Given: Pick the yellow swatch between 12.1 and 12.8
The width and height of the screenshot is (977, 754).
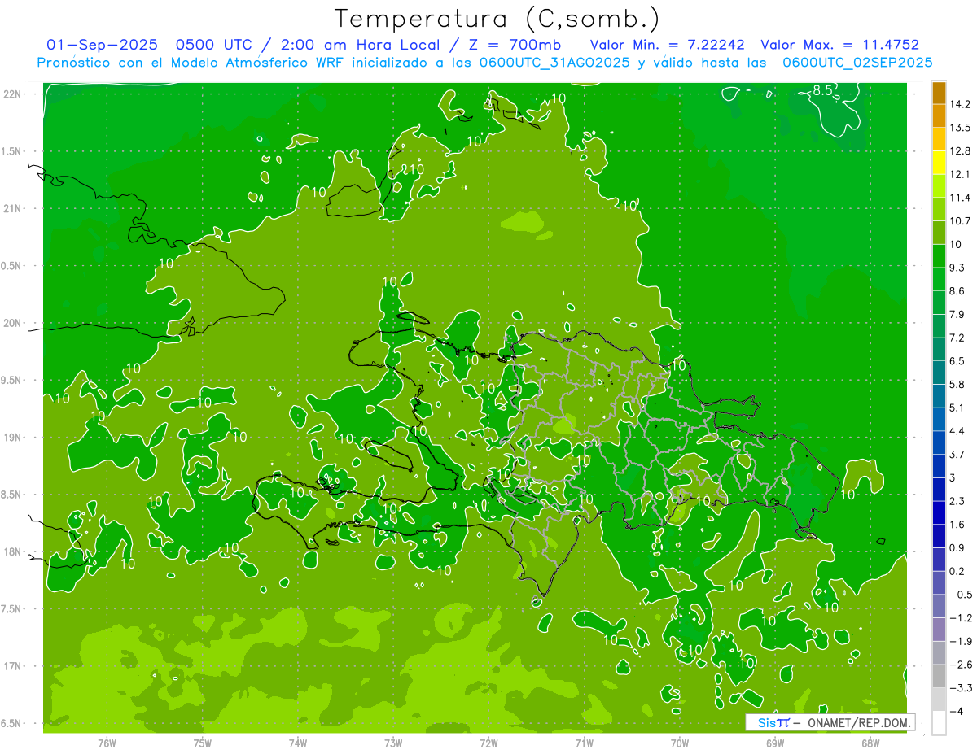Looking at the screenshot, I should [939, 163].
